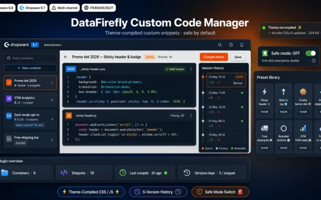Click the Theme recompiled notification
Screen dimensions: 321x200
pos(290,30)
